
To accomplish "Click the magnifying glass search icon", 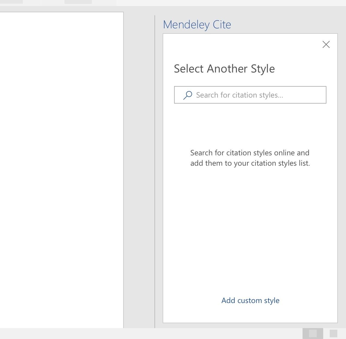I will [188, 95].
